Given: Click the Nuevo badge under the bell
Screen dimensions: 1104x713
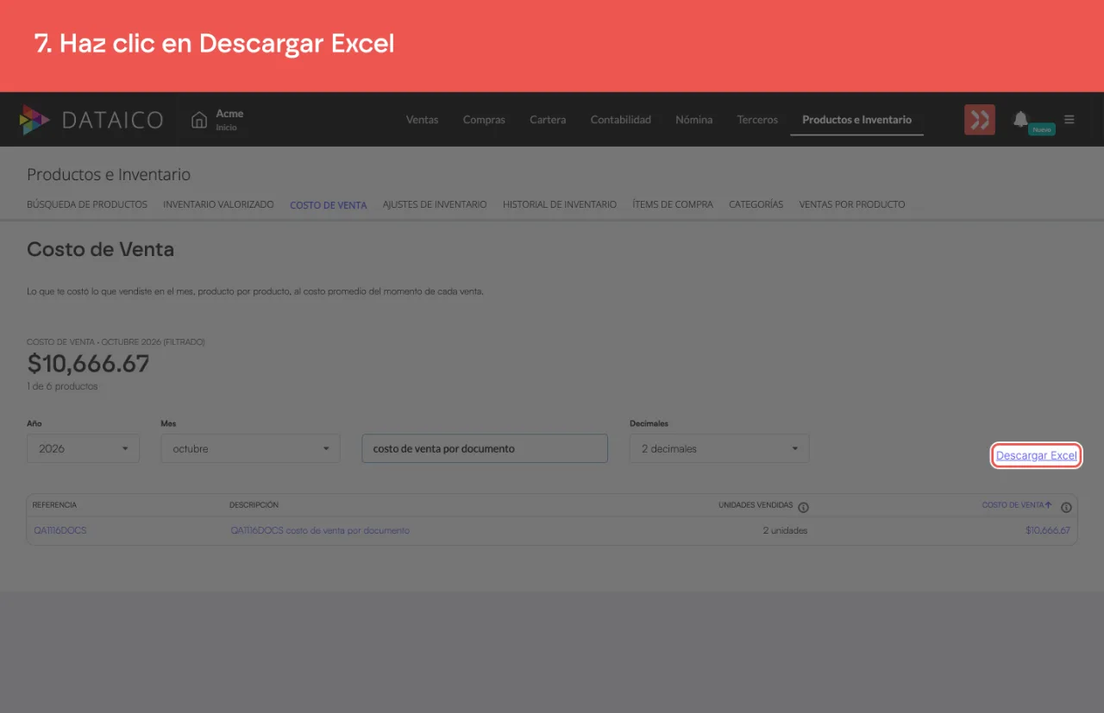Looking at the screenshot, I should click(x=1042, y=129).
